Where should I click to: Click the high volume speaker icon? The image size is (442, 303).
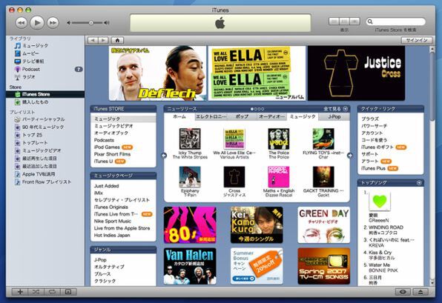coord(106,23)
